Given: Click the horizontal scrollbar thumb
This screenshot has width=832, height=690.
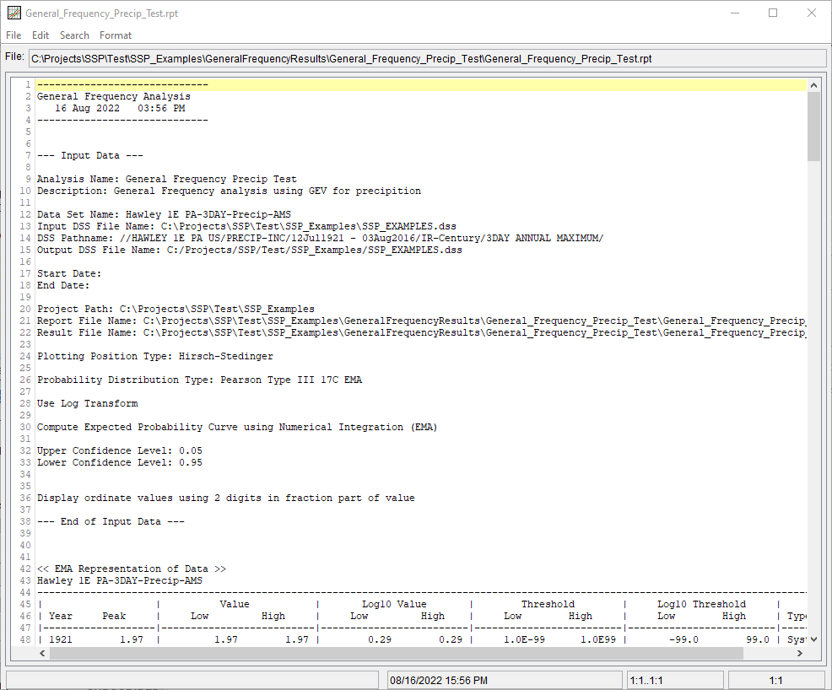Looking at the screenshot, I should pos(397,654).
